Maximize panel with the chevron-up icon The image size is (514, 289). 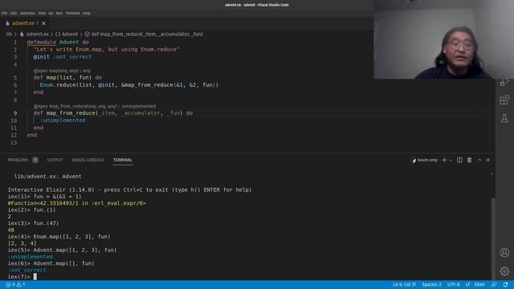[x=479, y=160]
